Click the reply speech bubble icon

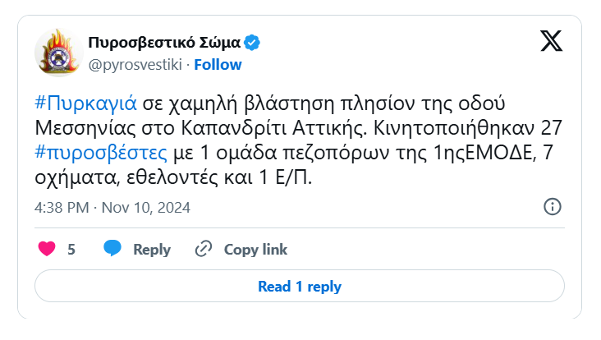[x=113, y=249]
